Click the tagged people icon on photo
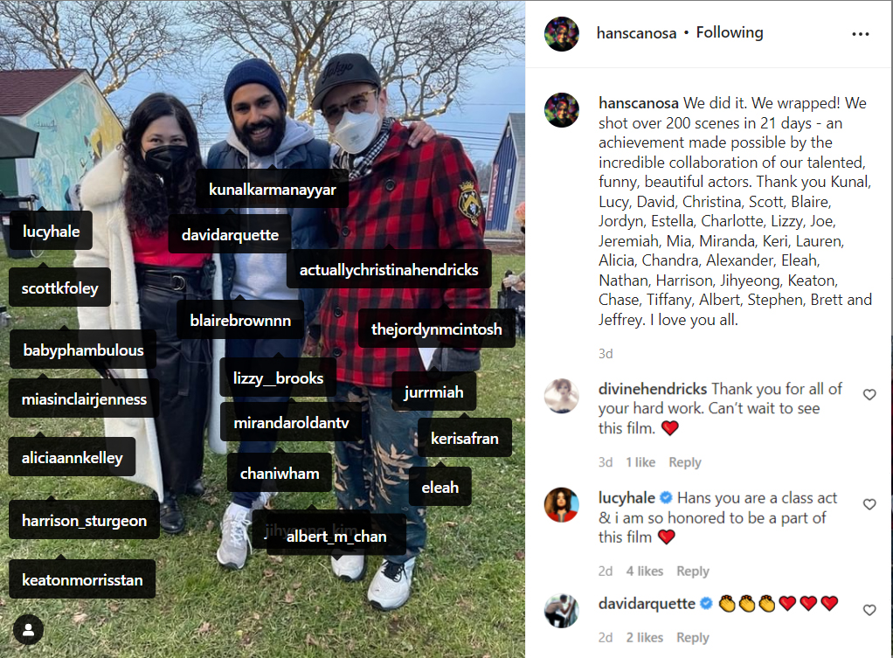893x658 pixels. (x=28, y=630)
